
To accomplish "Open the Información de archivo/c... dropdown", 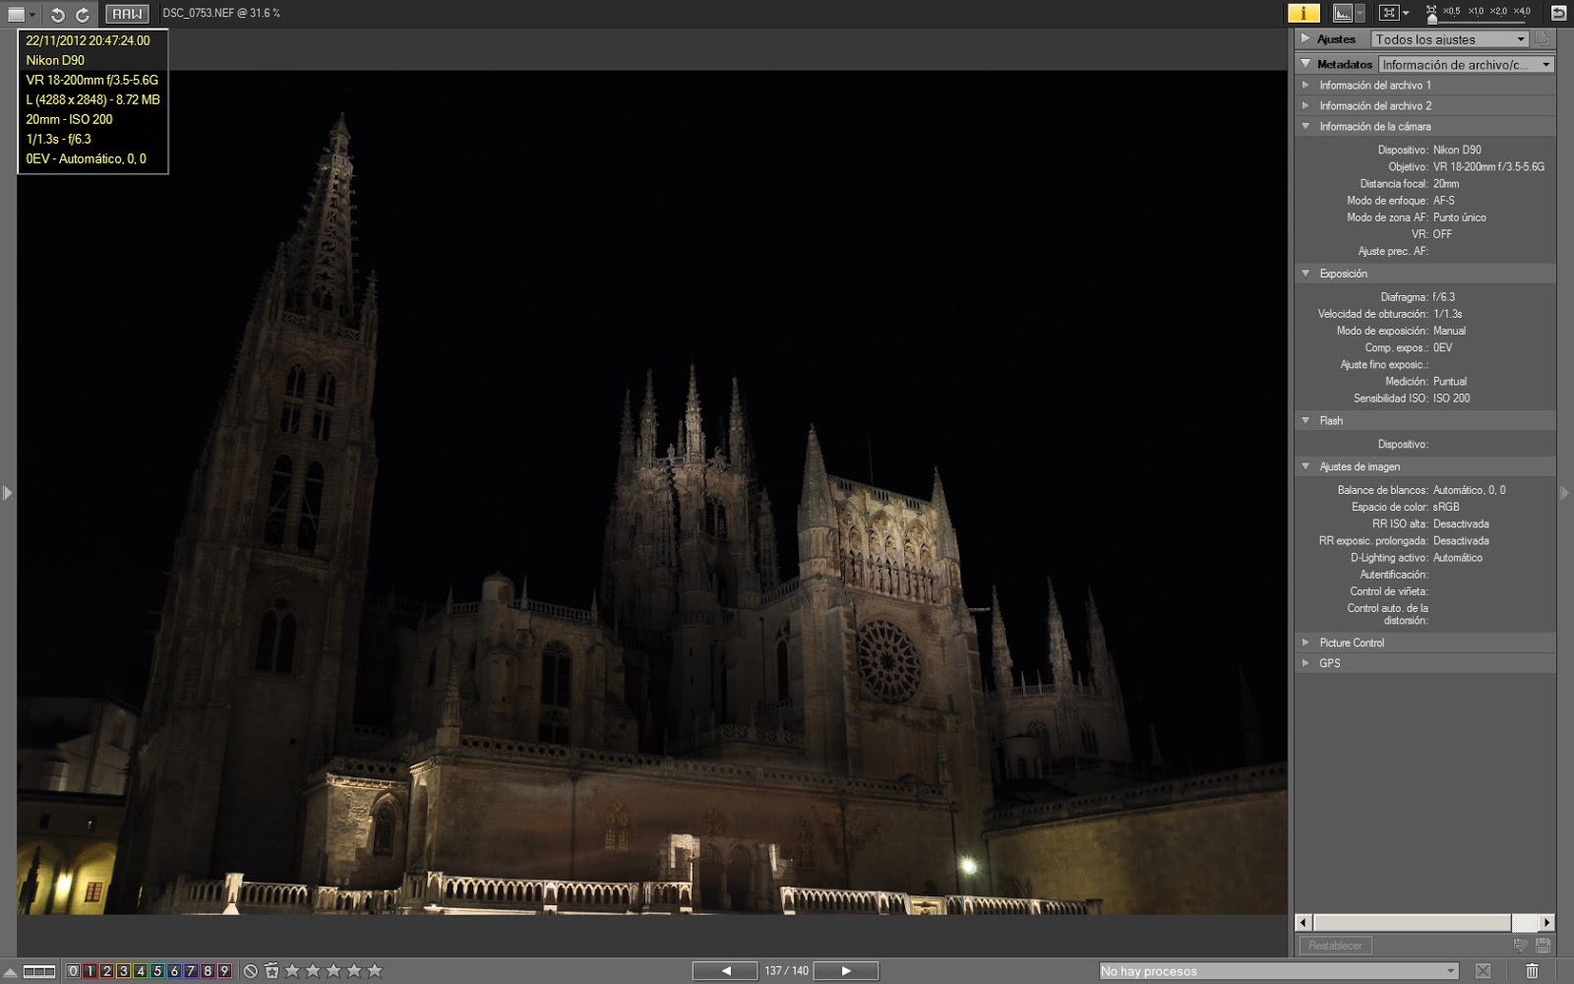I will 1466,64.
